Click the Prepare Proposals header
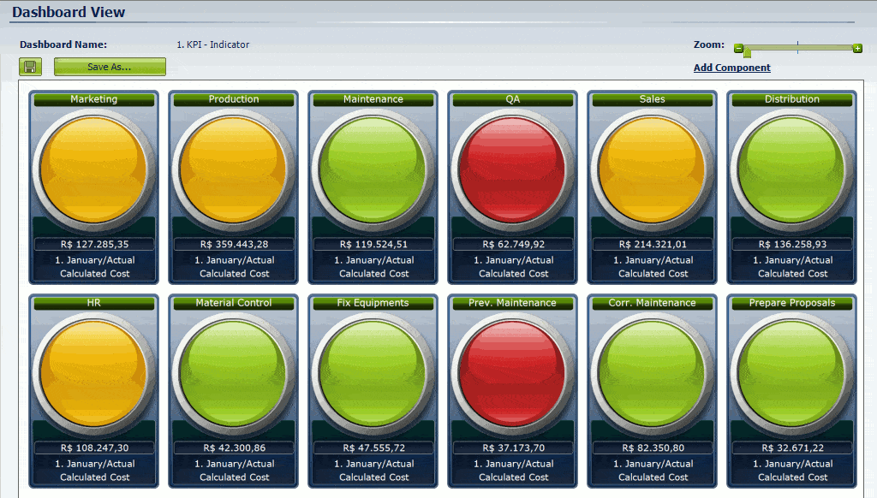 [x=792, y=303]
